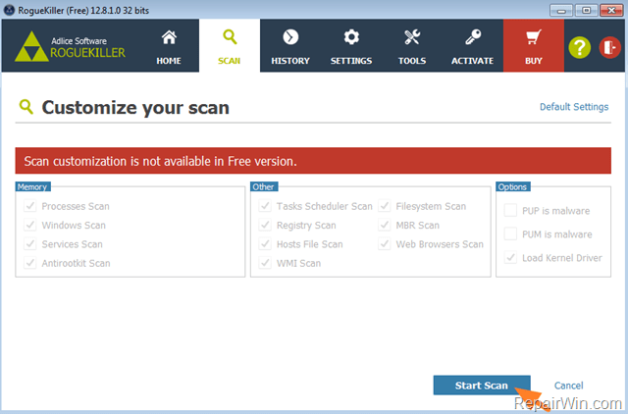Image resolution: width=628 pixels, height=414 pixels.
Task: Click the RogueKiller title bar app icon
Action: (x=9, y=10)
